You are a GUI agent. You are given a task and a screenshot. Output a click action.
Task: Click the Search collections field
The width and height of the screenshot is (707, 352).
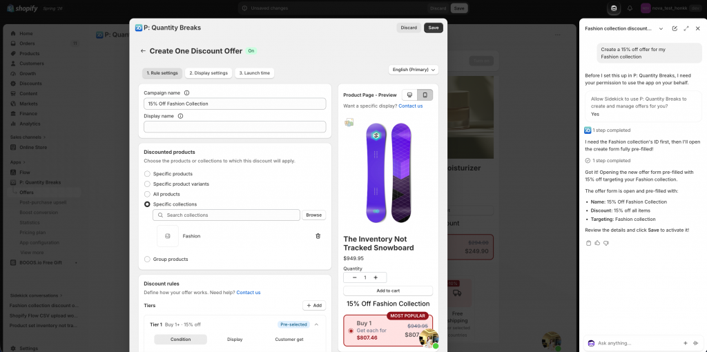[x=226, y=215]
